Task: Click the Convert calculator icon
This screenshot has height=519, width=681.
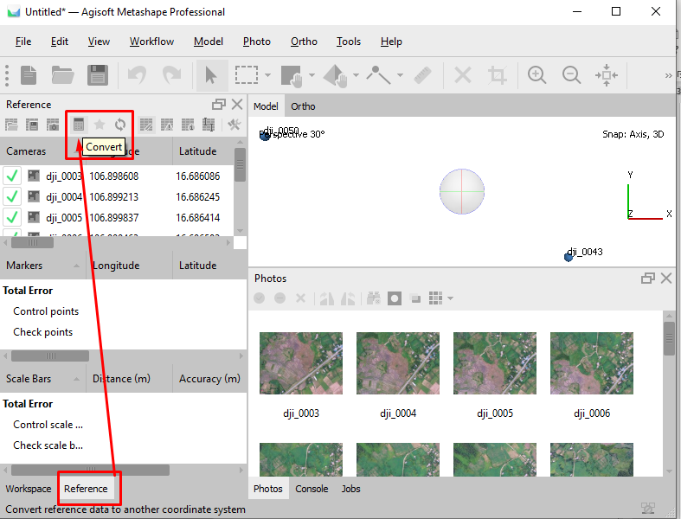Action: click(79, 125)
